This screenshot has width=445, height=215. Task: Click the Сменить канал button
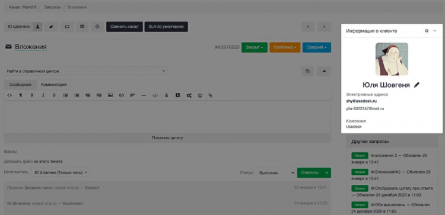click(x=125, y=27)
